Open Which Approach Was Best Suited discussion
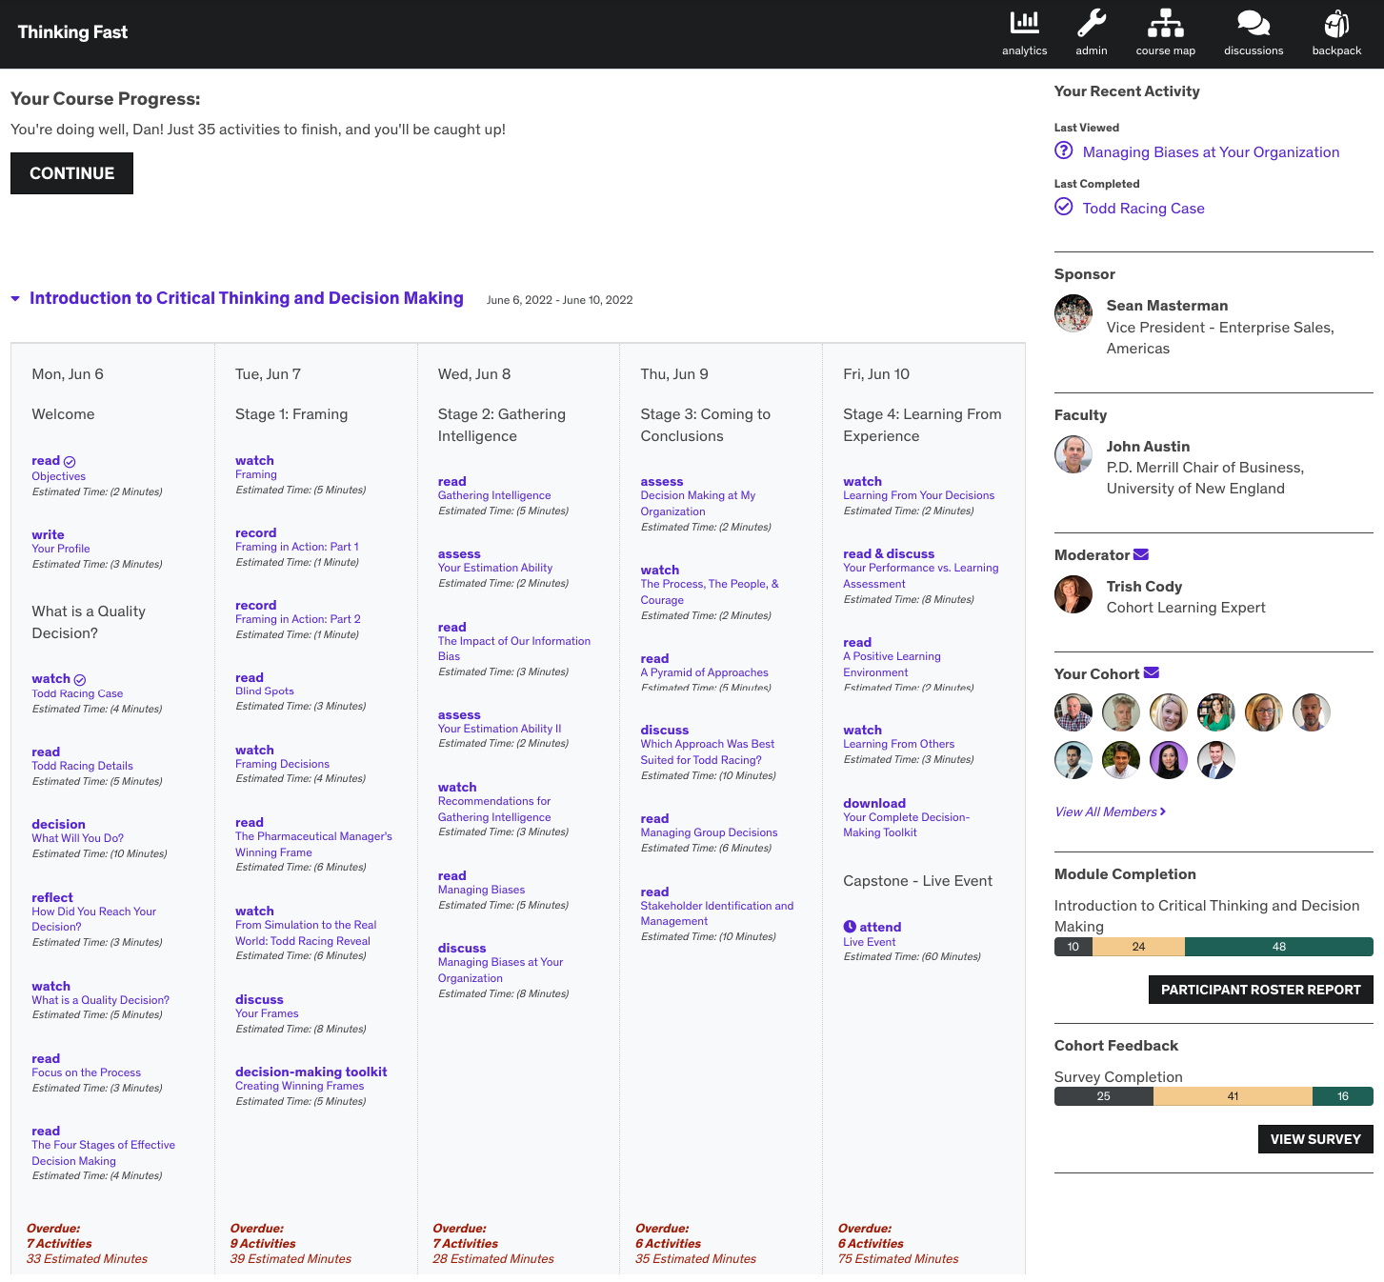Viewport: 1384px width, 1282px height. pos(708,751)
